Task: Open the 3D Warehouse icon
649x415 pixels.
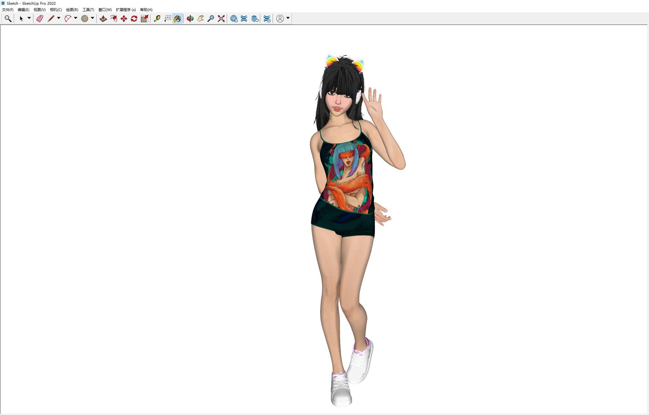Action: (x=233, y=18)
